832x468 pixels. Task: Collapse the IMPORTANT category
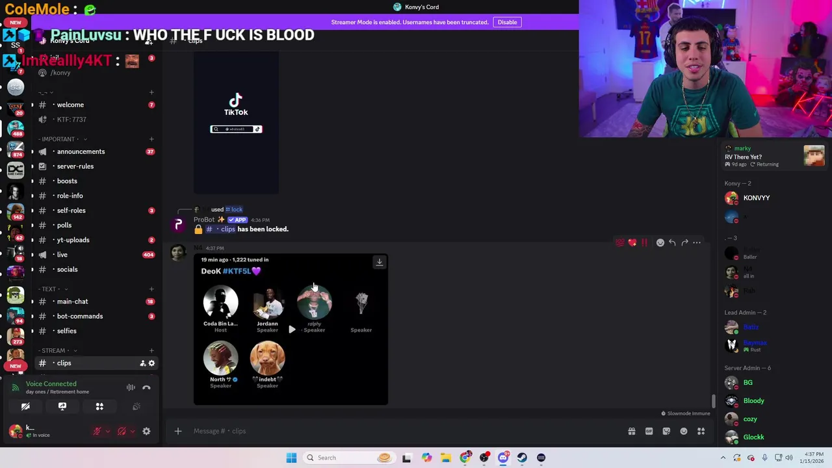click(x=62, y=139)
